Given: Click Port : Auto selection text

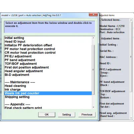Looking at the screenshot, I should pyautogui.click(x=112, y=32).
